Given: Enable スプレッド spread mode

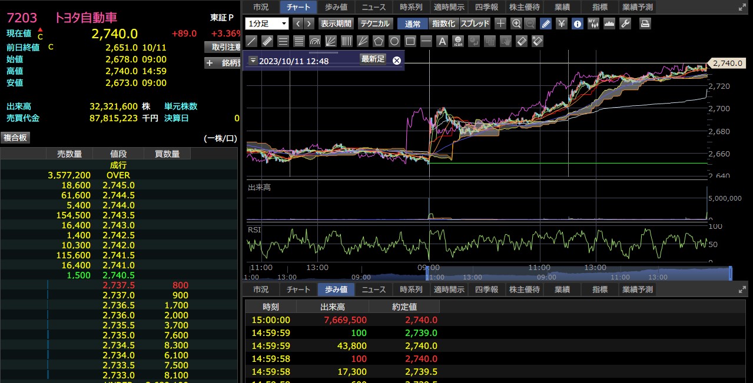Looking at the screenshot, I should pos(475,24).
